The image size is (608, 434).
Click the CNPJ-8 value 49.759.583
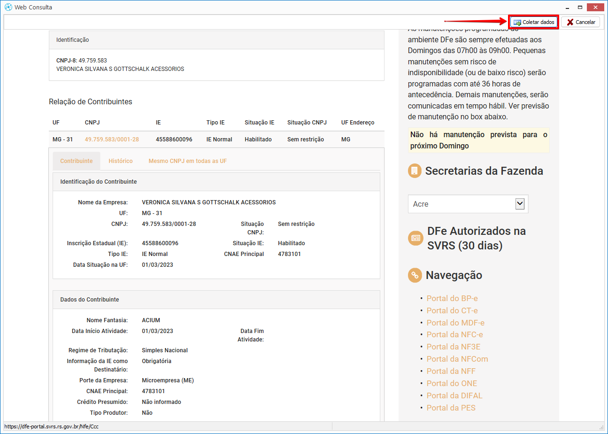click(93, 61)
